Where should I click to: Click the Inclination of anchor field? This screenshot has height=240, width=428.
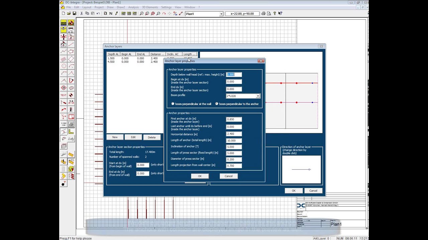pos(234,147)
